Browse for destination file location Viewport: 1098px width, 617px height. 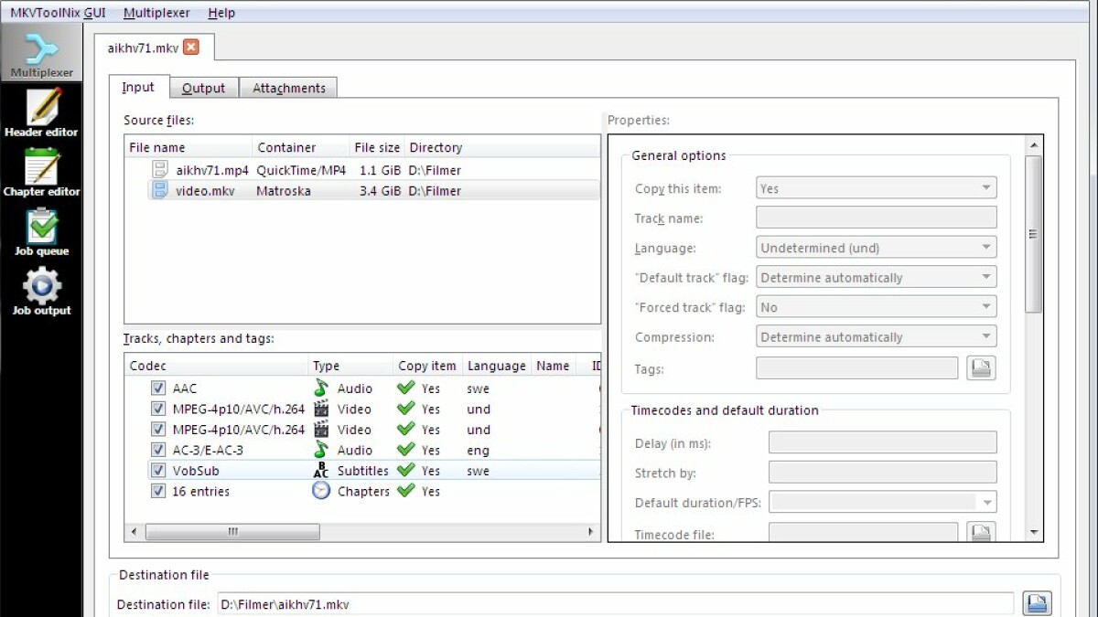(x=1037, y=603)
